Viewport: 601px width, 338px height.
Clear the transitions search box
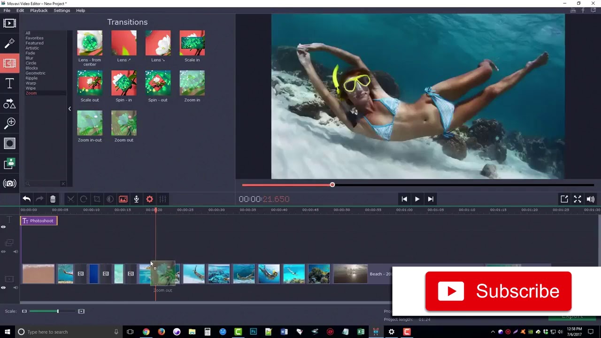click(x=63, y=184)
